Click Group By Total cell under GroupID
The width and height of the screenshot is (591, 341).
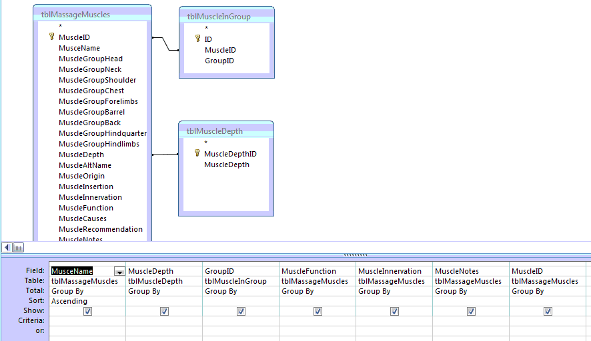241,291
